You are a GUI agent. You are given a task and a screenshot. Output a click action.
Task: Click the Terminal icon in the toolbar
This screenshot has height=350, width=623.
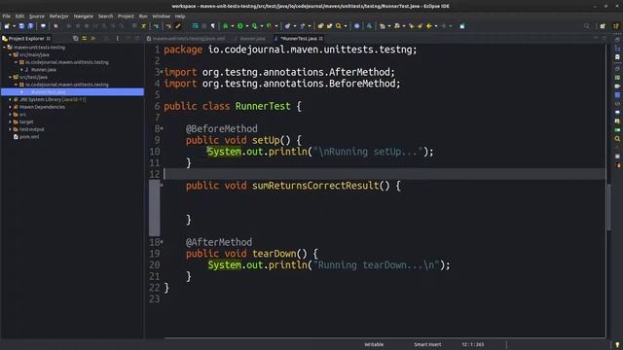[43, 26]
